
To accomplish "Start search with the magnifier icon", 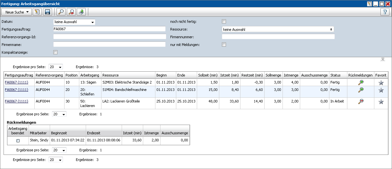I will [61, 12].
